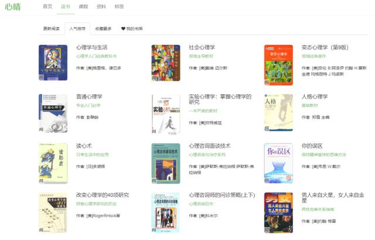Open the 心理咨询师的问诊策略 book cover
Screen dimensions: 375x240
[x=166, y=212]
